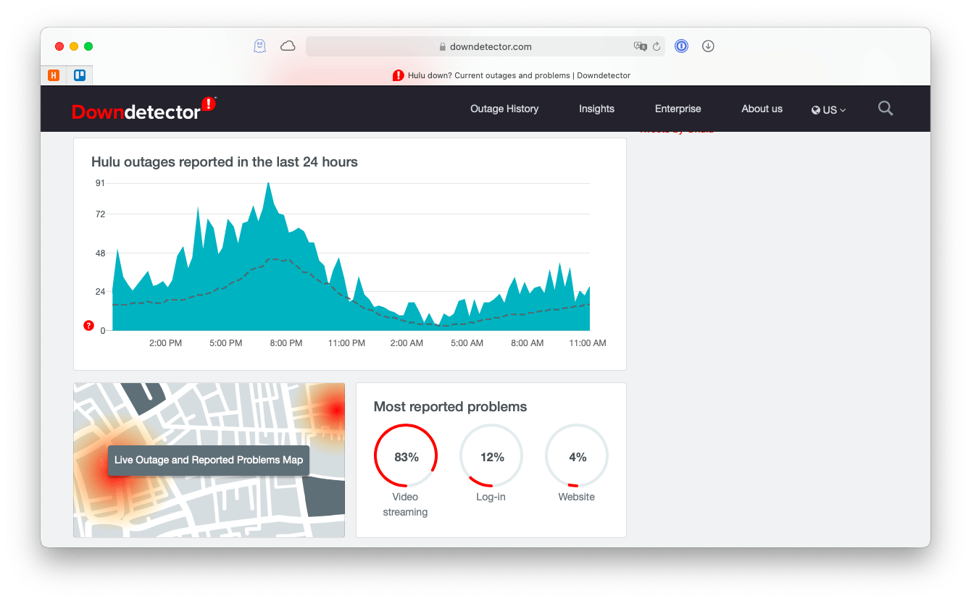Image resolution: width=971 pixels, height=601 pixels.
Task: Open the About us menu item
Action: [762, 109]
